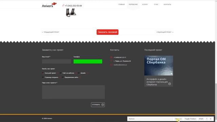Click the Ваш Email input field
The height and width of the screenshot is (122, 217).
click(57, 61)
